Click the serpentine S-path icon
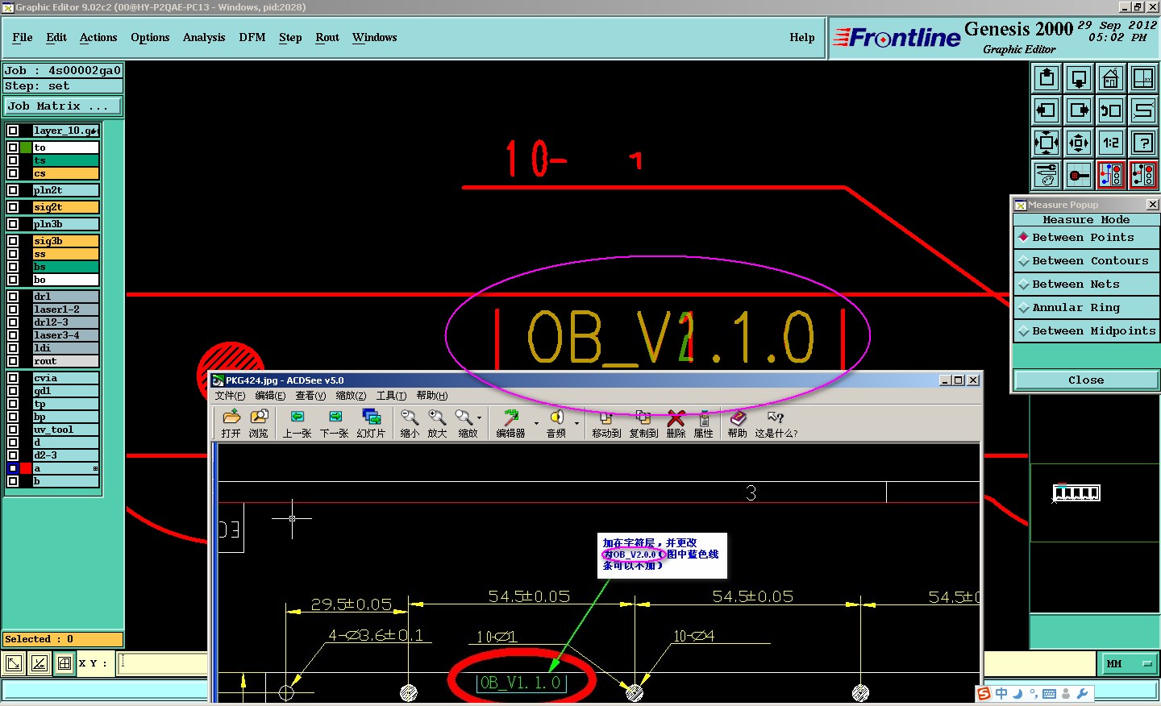Image resolution: width=1161 pixels, height=706 pixels. (x=1143, y=110)
